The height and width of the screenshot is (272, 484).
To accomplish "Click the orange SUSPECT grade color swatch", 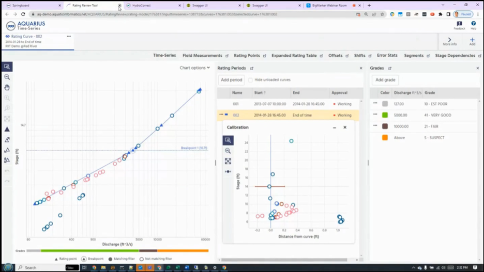I will [385, 138].
